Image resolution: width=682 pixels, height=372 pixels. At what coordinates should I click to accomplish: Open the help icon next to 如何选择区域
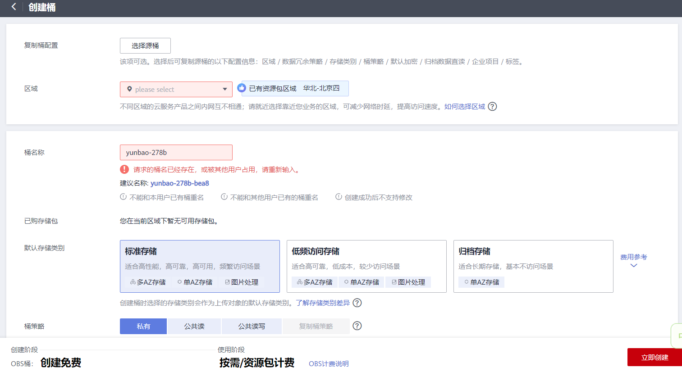[492, 106]
